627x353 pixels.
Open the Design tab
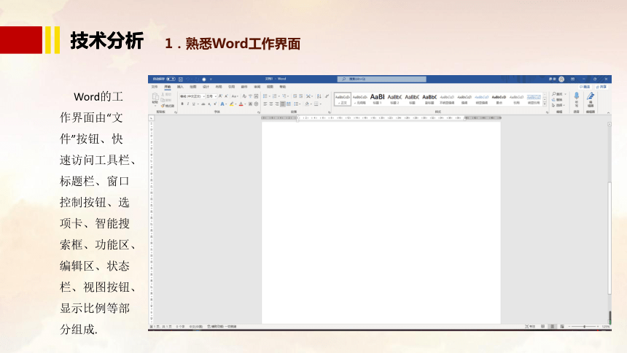coord(206,87)
